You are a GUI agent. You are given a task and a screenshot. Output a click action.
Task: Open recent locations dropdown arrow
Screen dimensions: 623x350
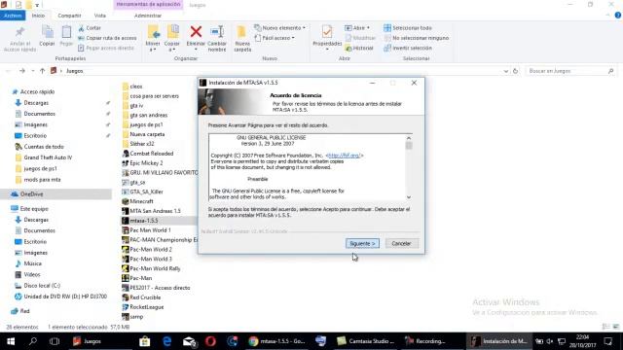(x=32, y=71)
